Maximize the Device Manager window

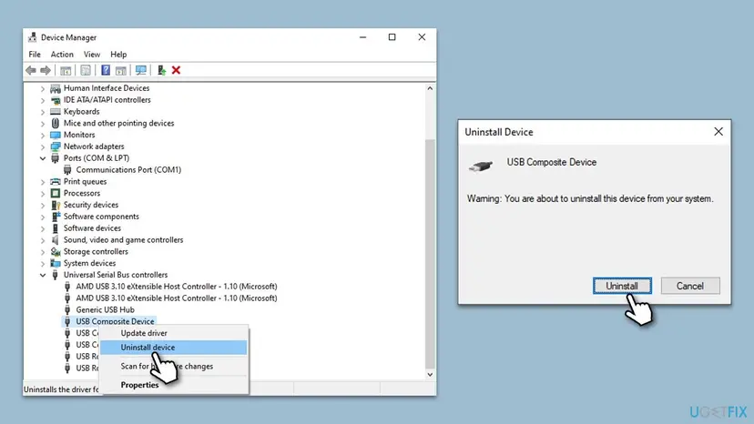(x=392, y=37)
